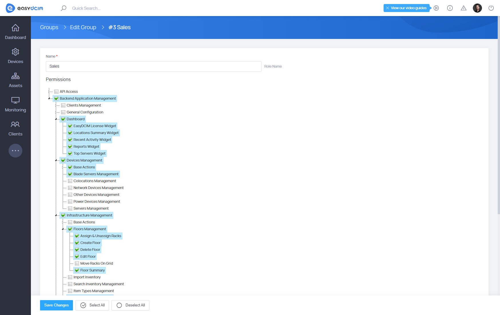Uncheck Reports Widget checkbox
Viewport: 500px width, 315px height.
70,147
